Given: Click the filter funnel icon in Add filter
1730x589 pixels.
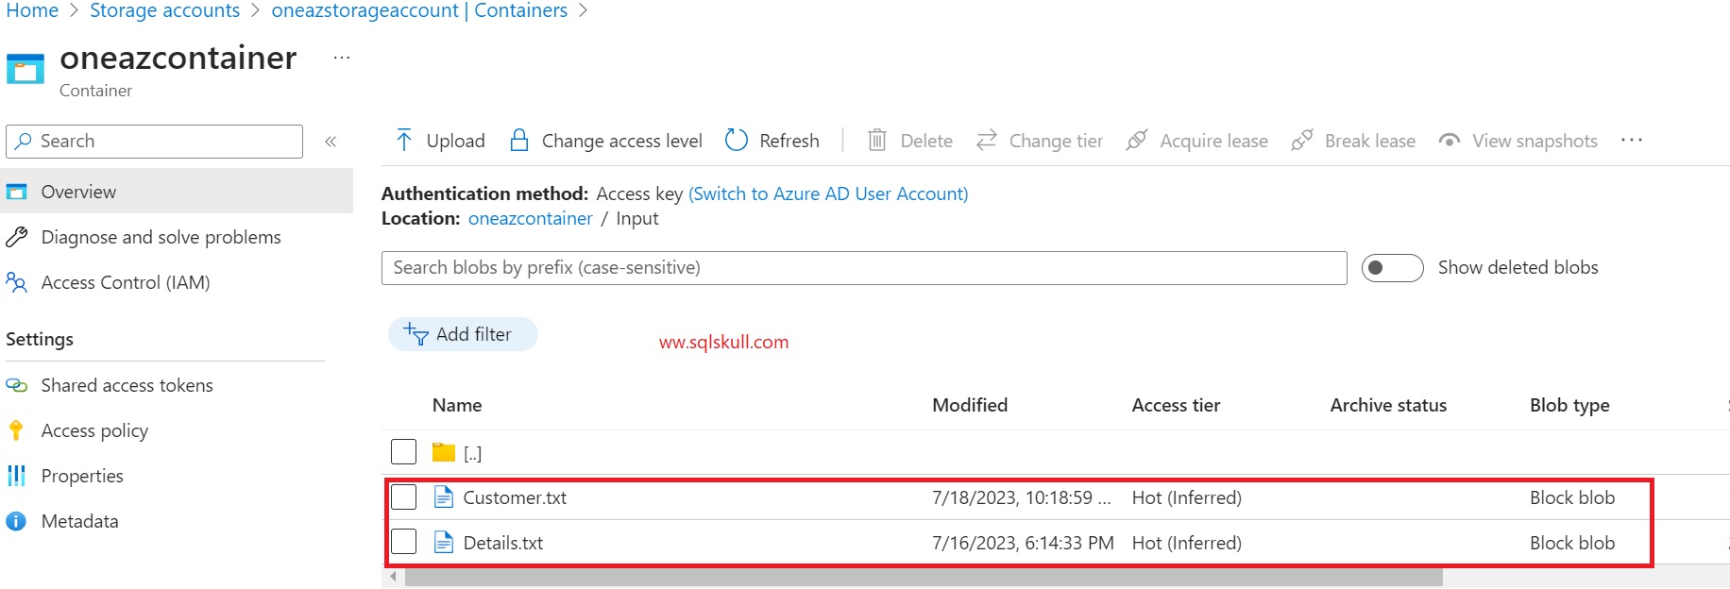Looking at the screenshot, I should point(416,334).
